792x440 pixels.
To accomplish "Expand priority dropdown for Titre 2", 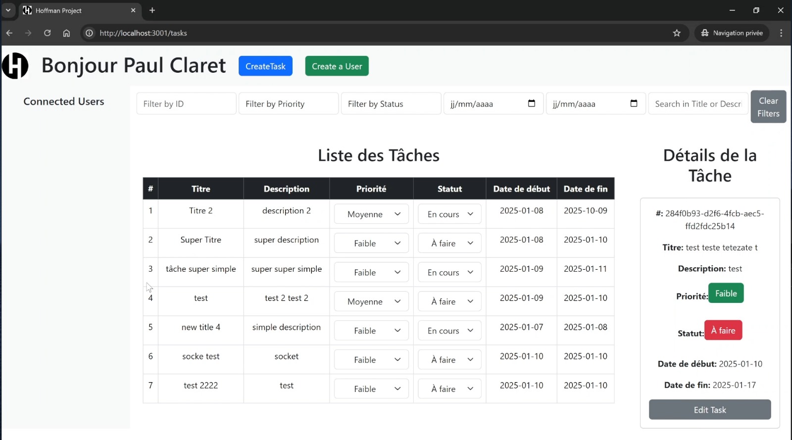I will [x=371, y=214].
